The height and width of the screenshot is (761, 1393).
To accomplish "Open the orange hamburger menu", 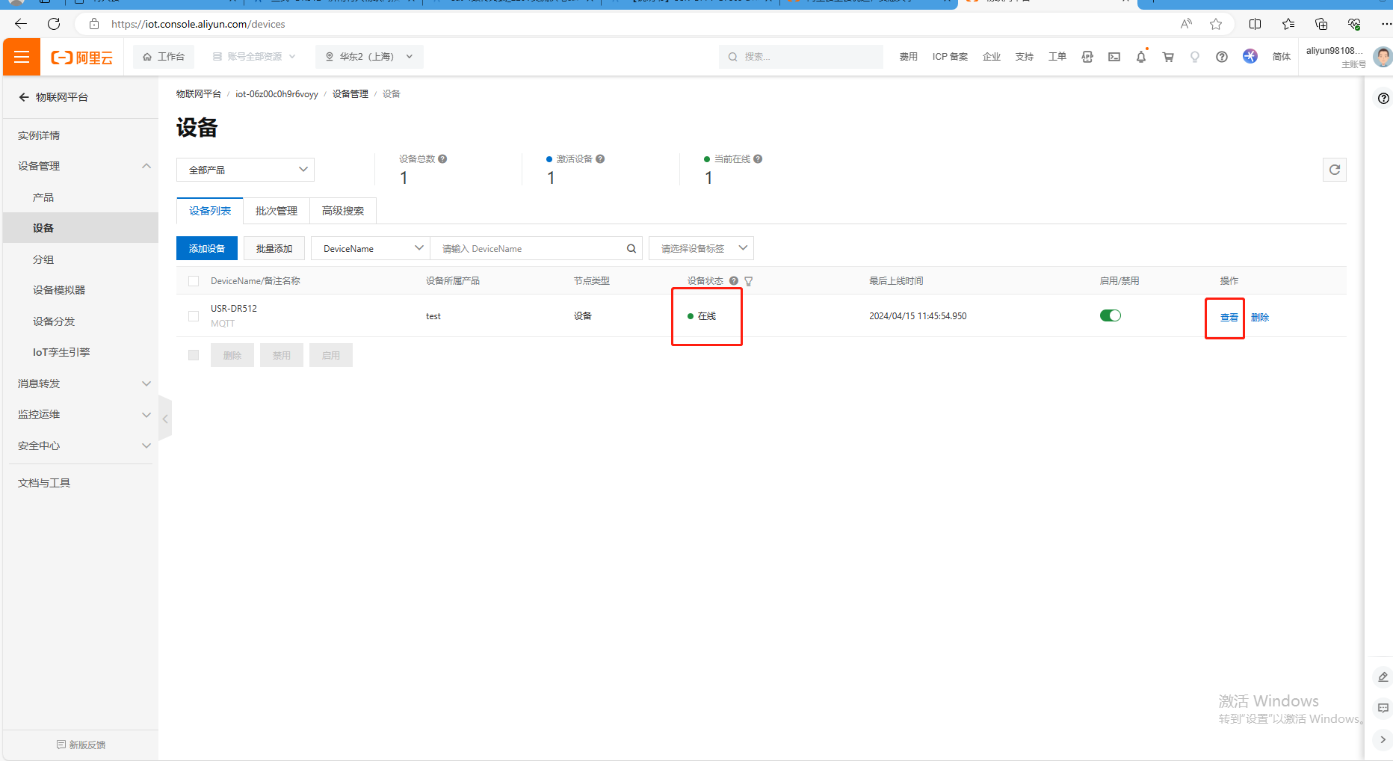I will (22, 58).
